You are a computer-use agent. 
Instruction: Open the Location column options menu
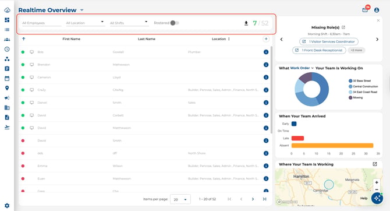tap(229, 39)
